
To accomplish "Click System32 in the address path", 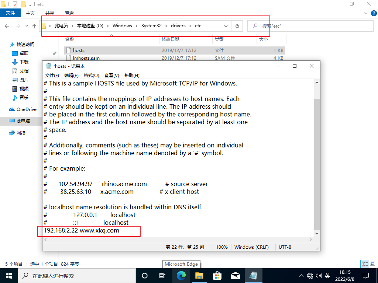I will coord(151,26).
